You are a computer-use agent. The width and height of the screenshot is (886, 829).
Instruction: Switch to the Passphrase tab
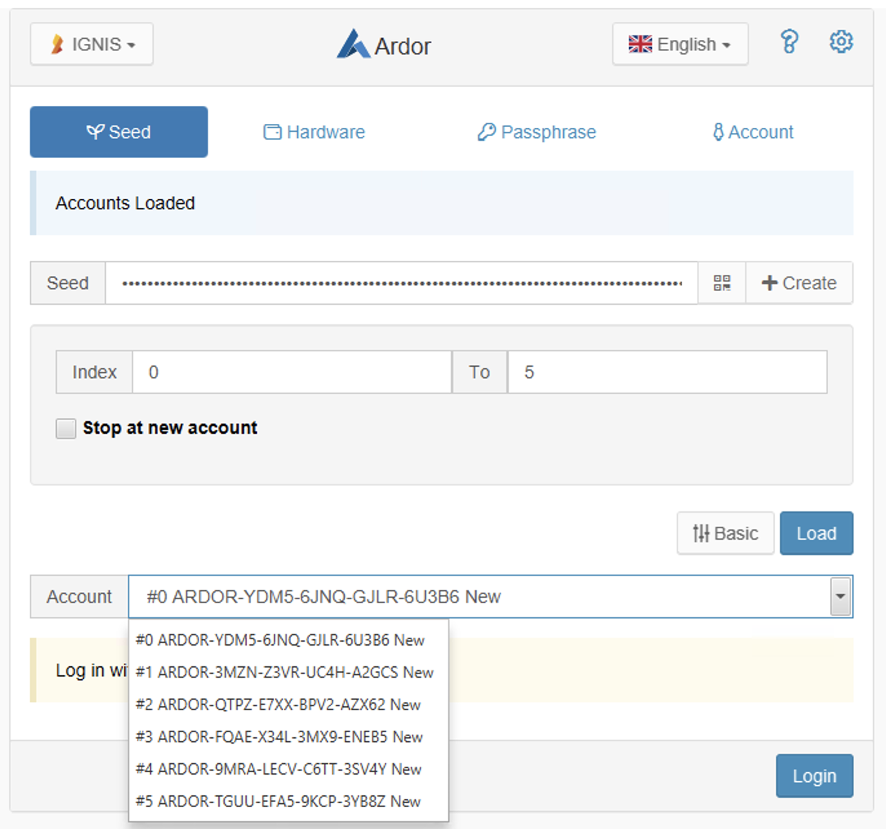click(537, 132)
